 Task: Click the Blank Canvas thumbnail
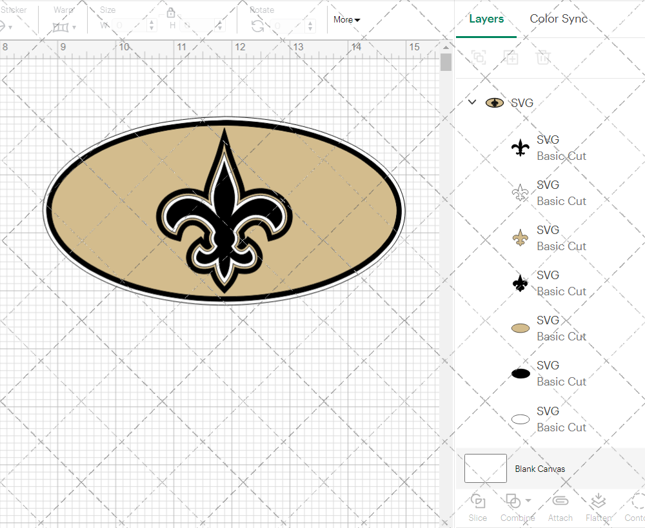point(486,468)
